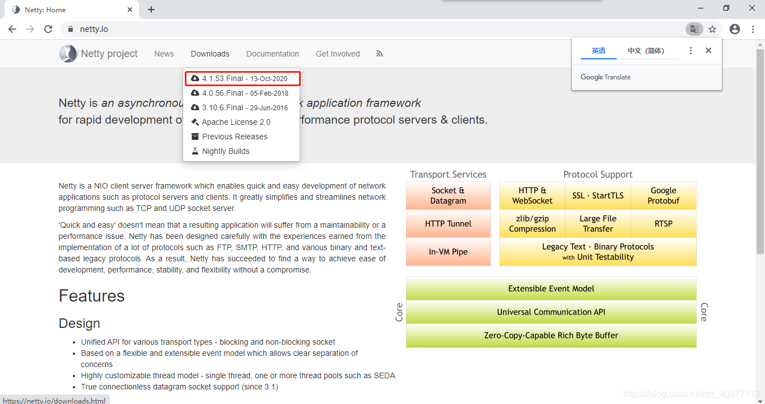Open Previous Releases entry
This screenshot has width=765, height=404.
click(x=241, y=137)
